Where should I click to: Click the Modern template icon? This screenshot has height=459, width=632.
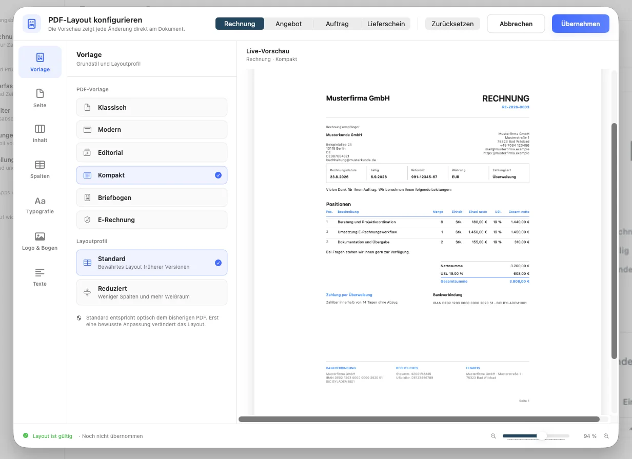(87, 130)
